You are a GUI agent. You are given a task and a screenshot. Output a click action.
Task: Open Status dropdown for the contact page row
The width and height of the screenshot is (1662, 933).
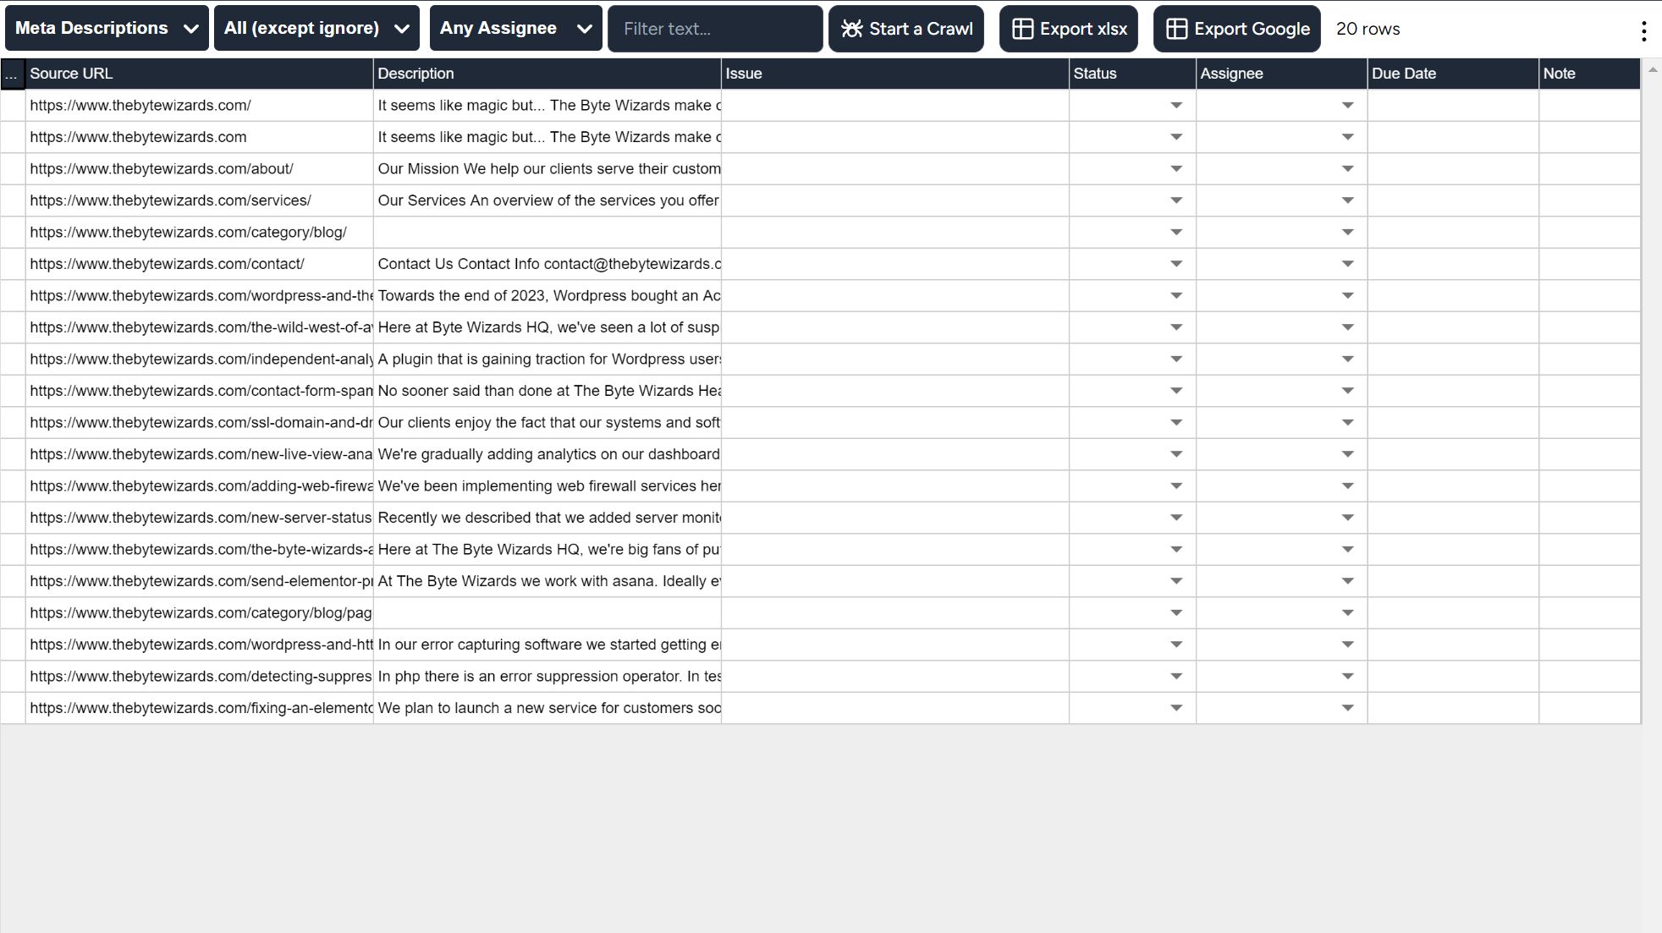point(1175,264)
